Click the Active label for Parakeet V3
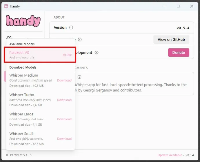 tap(67, 55)
